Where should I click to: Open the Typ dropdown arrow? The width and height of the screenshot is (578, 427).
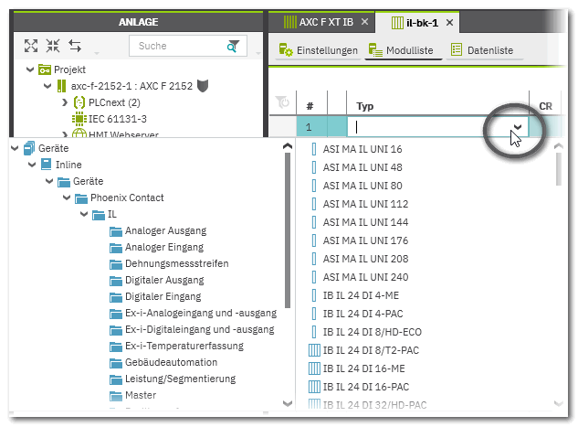tap(519, 128)
